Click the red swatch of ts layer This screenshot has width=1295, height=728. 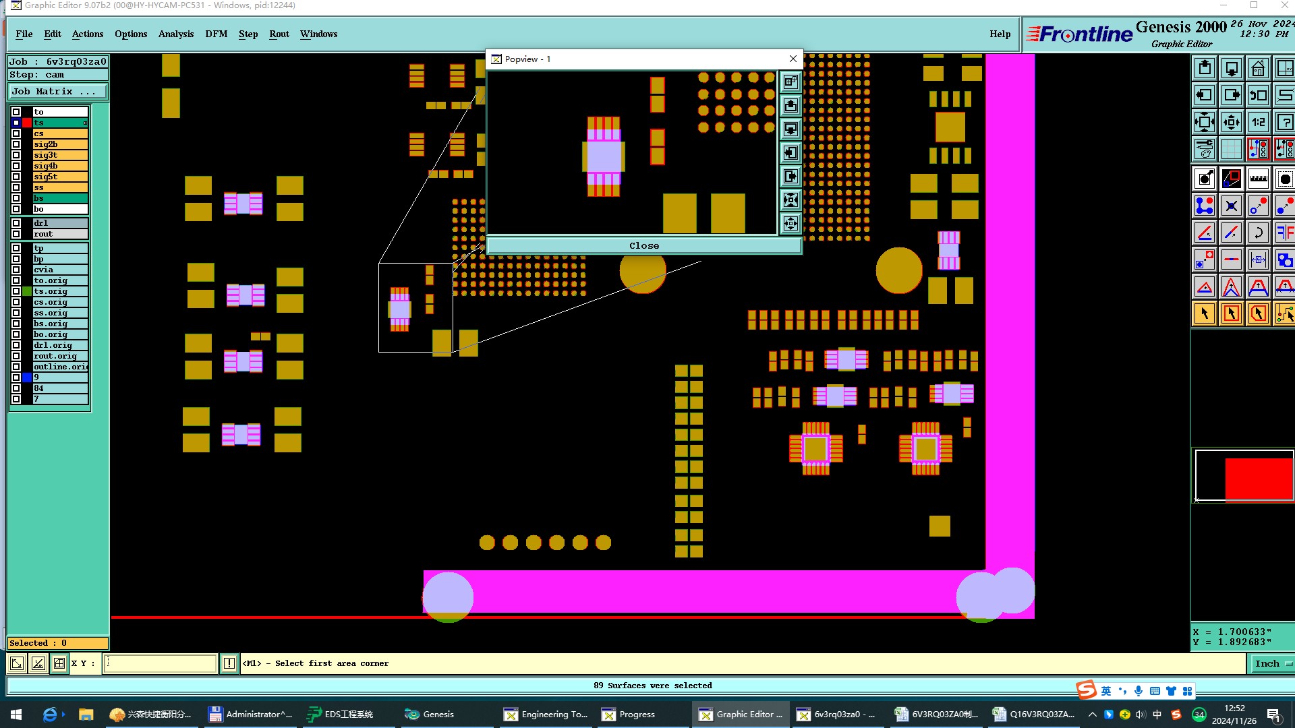point(27,123)
